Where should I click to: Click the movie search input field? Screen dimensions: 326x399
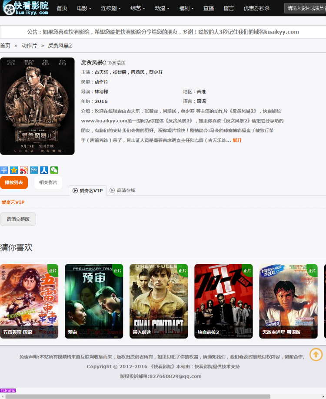pos(305,8)
